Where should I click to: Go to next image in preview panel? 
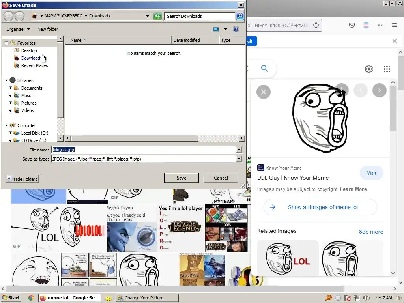coord(380,90)
